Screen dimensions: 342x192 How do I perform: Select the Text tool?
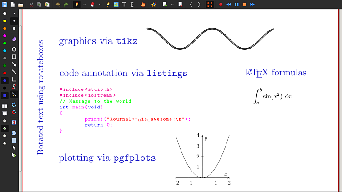(124, 5)
